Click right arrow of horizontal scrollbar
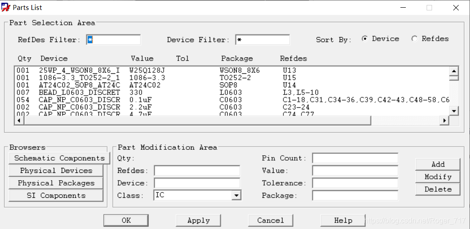This screenshot has width=470, height=229. click(445, 120)
